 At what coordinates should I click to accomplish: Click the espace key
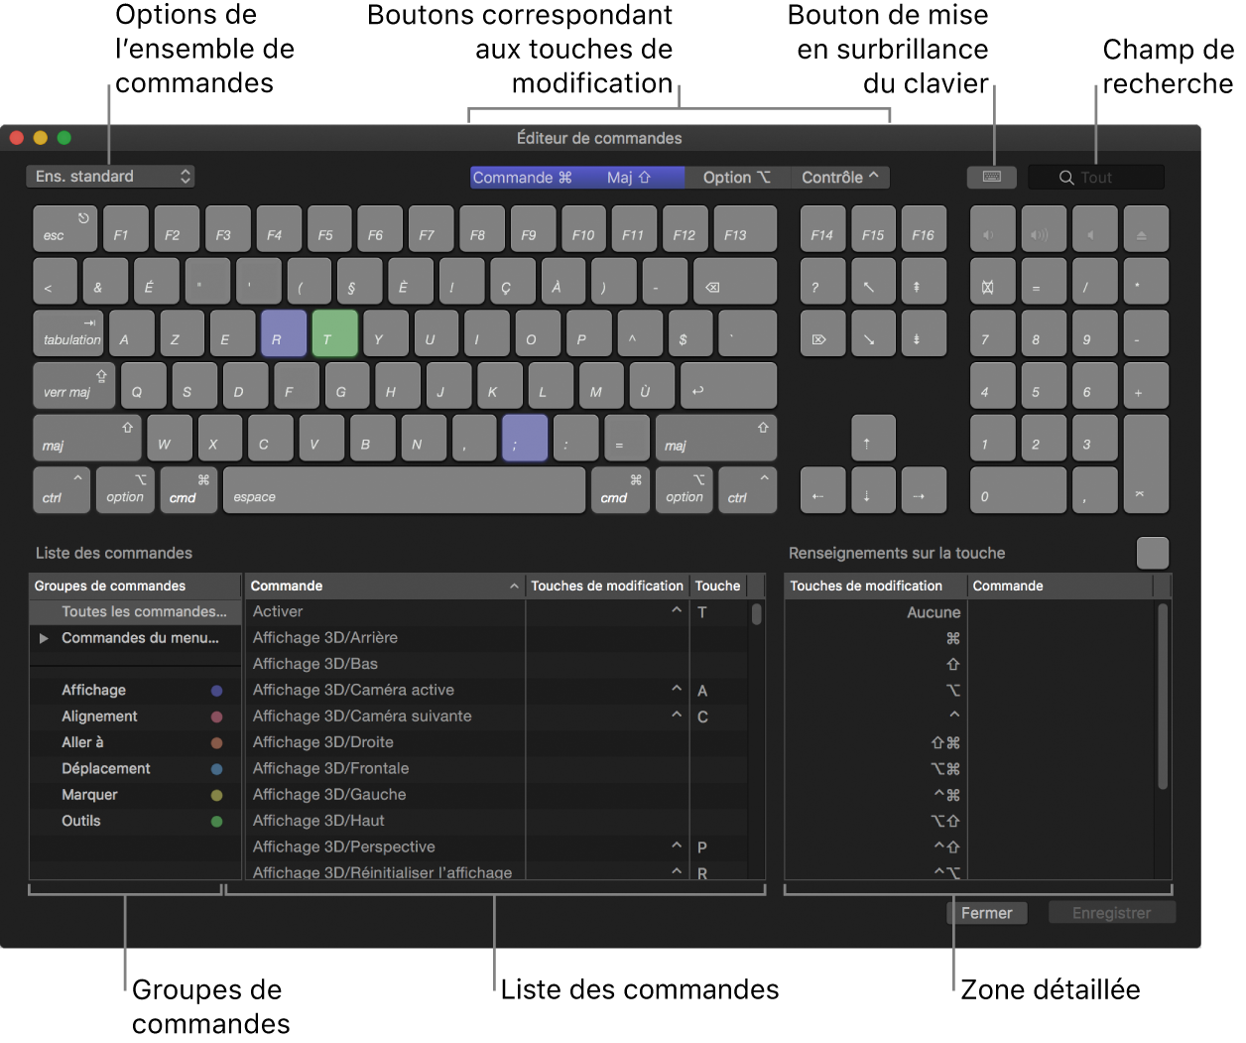[405, 491]
